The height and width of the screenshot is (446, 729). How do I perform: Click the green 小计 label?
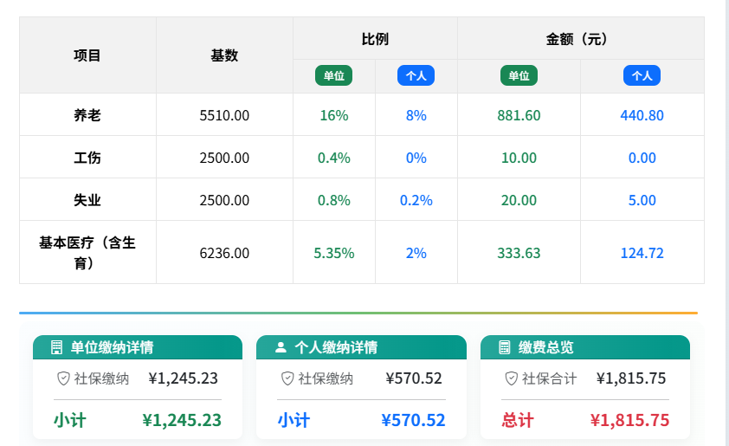(x=70, y=420)
